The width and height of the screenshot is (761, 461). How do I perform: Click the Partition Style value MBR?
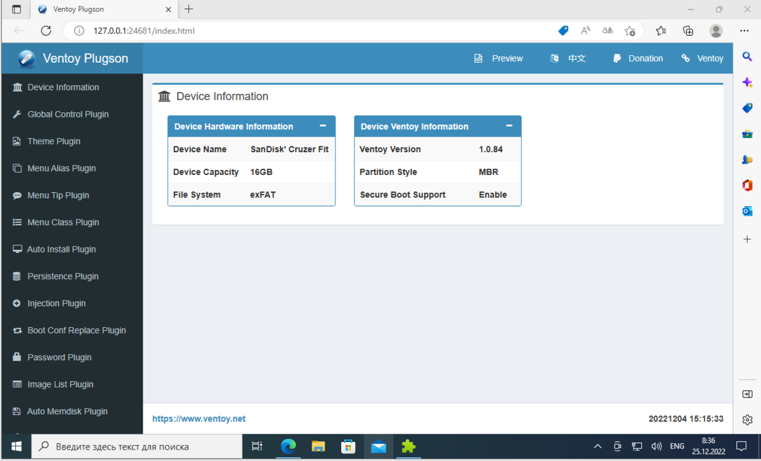488,172
